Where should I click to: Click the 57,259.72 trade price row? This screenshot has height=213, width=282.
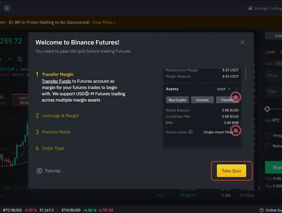click(217, 195)
